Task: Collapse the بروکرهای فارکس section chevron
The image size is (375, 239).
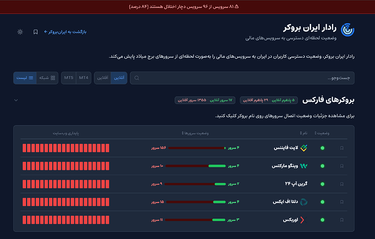Action: (16, 100)
